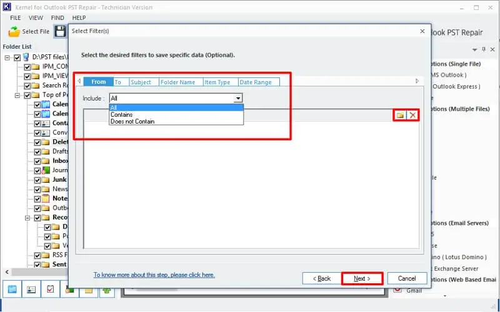The width and height of the screenshot is (500, 312).
Task: Toggle the root D:\PST files checkbox
Action: (x=17, y=57)
